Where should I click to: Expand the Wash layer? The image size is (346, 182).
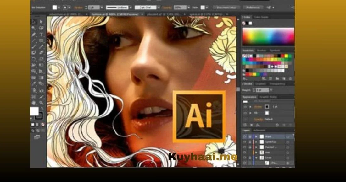(256, 137)
